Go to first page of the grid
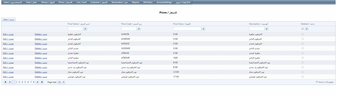This screenshot has height=97, width=337. (x=5, y=82)
